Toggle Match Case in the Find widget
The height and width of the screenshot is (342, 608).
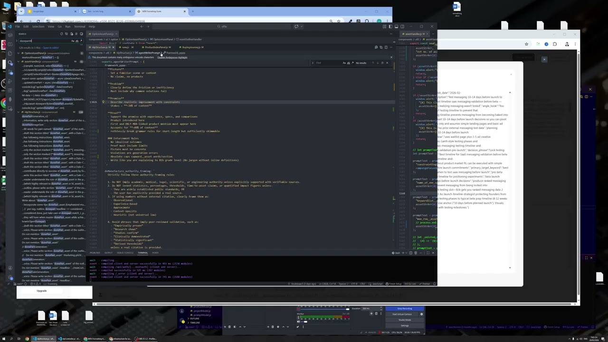click(x=344, y=63)
